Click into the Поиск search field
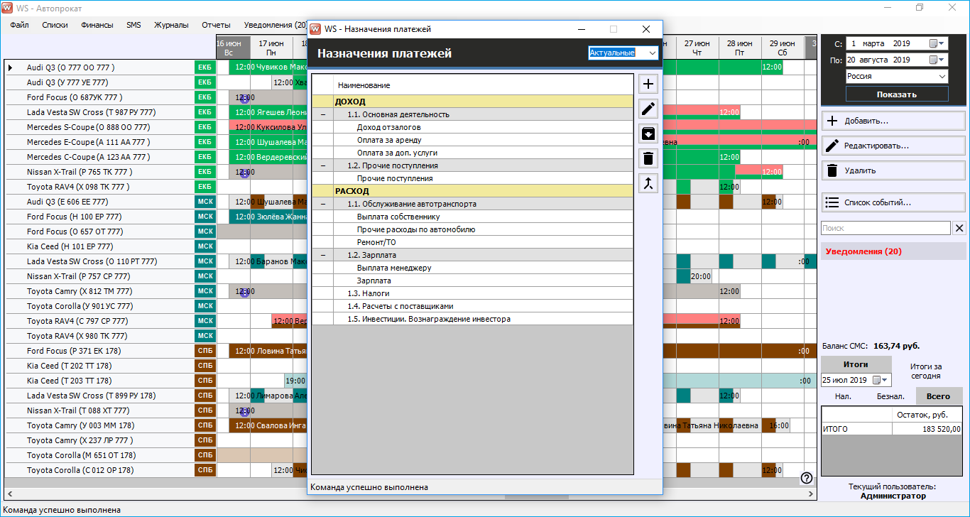 885,228
